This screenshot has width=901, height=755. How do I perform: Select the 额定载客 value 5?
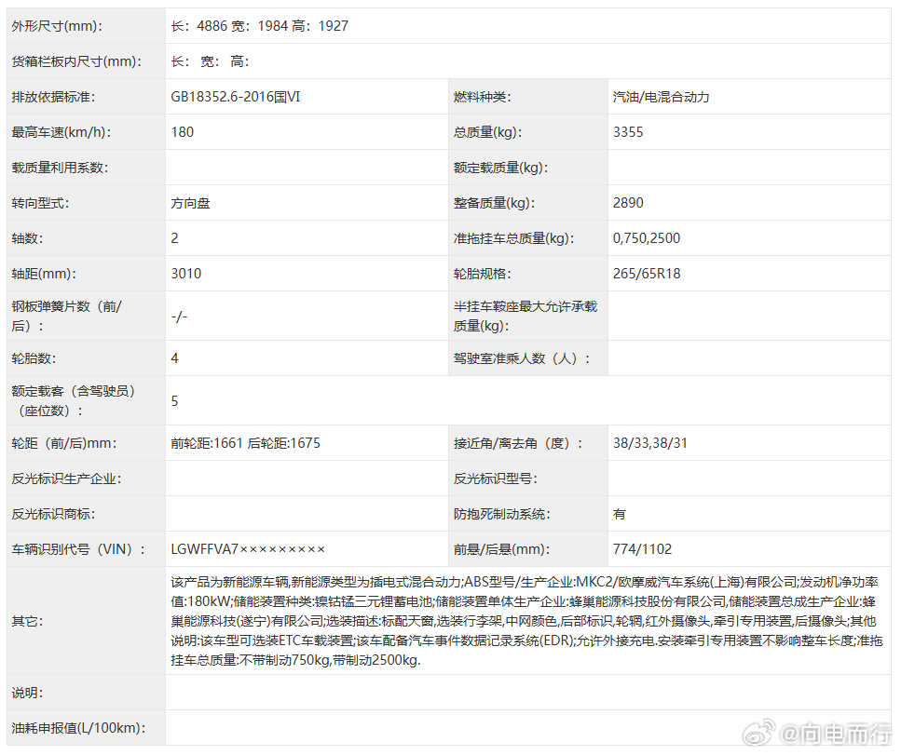175,400
